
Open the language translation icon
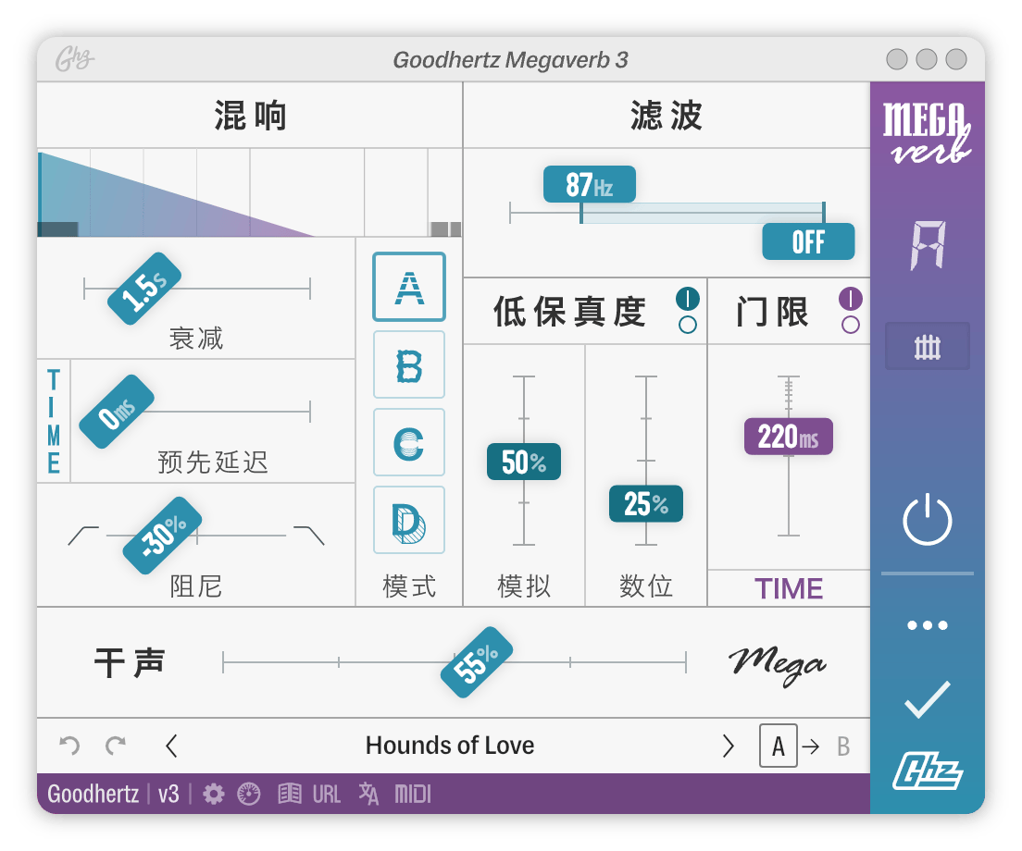point(368,794)
